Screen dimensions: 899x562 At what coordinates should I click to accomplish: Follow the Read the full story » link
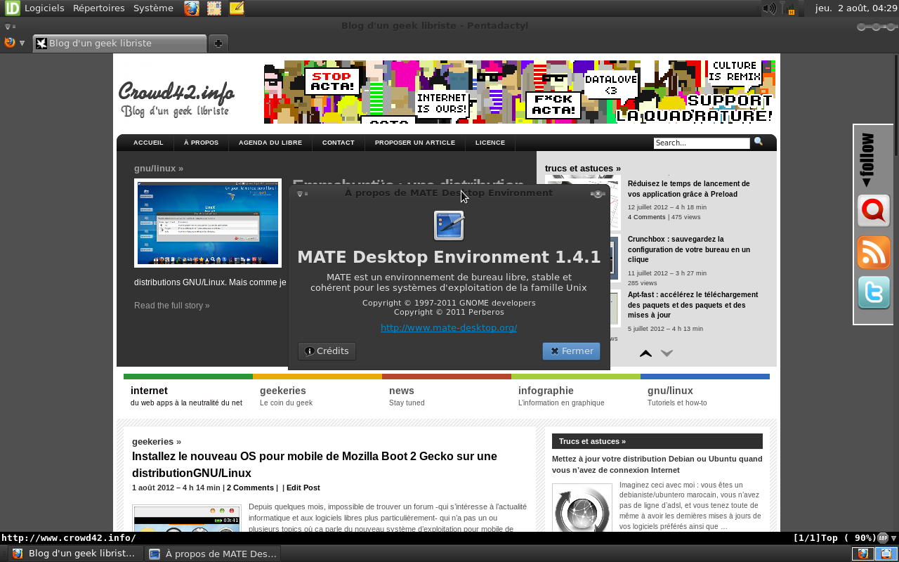[172, 306]
